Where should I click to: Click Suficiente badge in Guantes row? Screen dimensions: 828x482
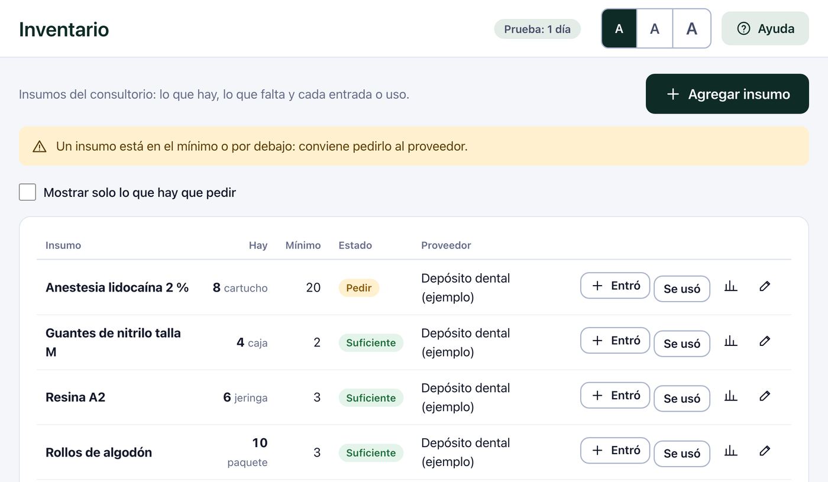(x=371, y=343)
